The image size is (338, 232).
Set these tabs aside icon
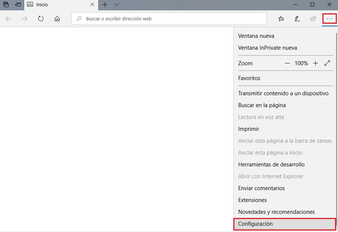[x=18, y=4]
